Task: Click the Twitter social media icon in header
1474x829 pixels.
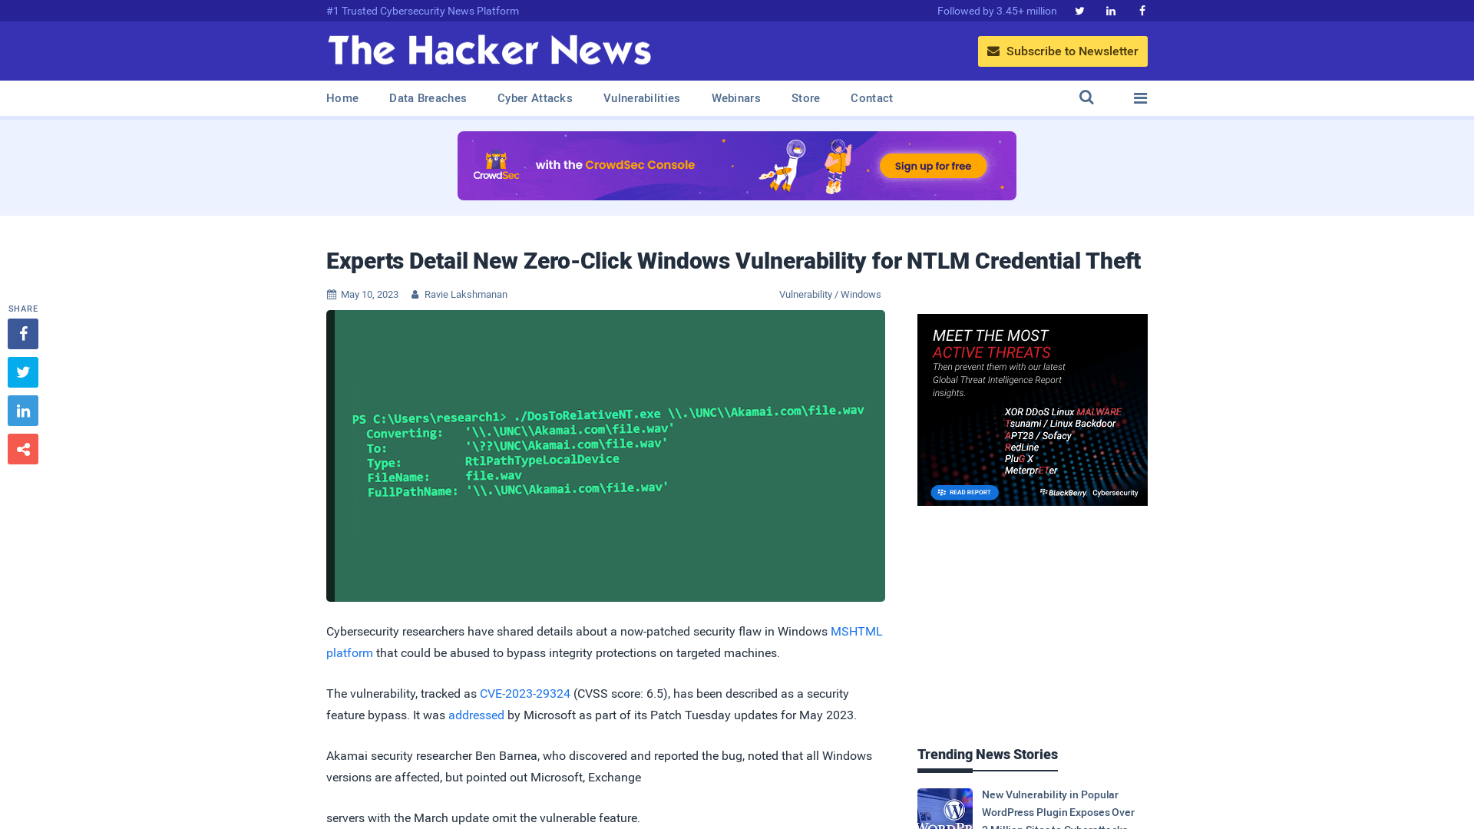Action: coord(1079,10)
